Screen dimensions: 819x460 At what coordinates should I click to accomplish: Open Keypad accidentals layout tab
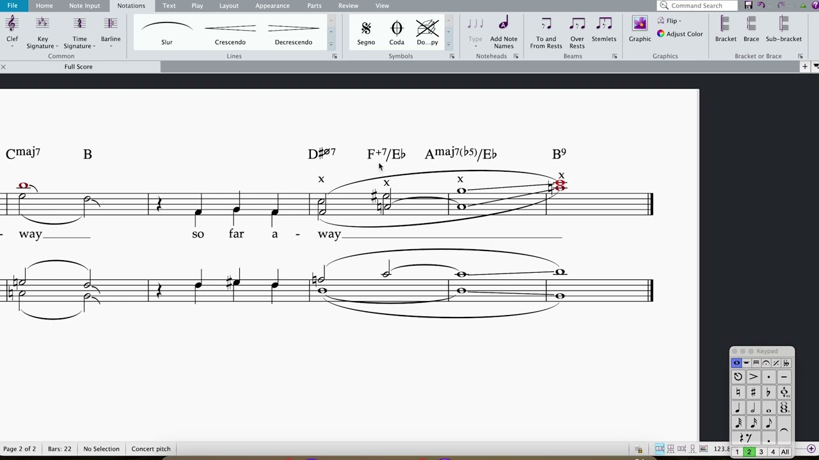click(786, 363)
